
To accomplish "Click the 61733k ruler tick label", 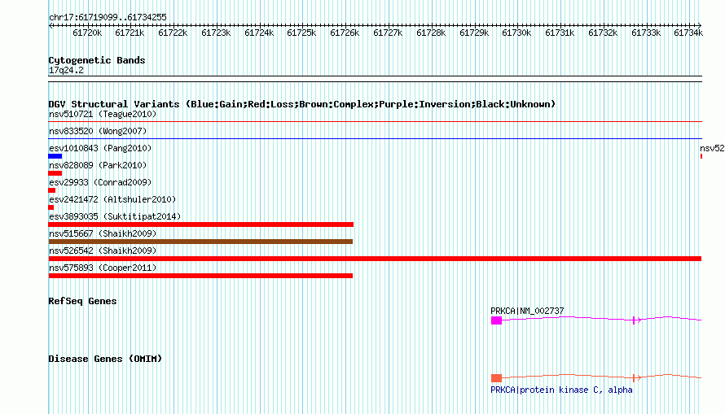I will (x=646, y=33).
